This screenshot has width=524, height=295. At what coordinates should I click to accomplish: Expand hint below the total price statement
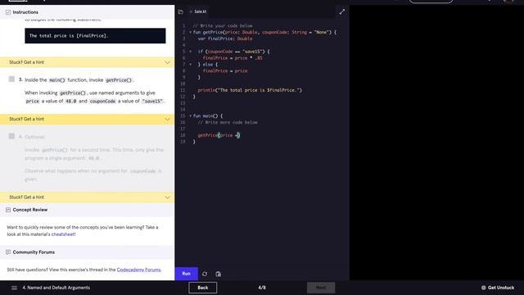tap(87, 62)
